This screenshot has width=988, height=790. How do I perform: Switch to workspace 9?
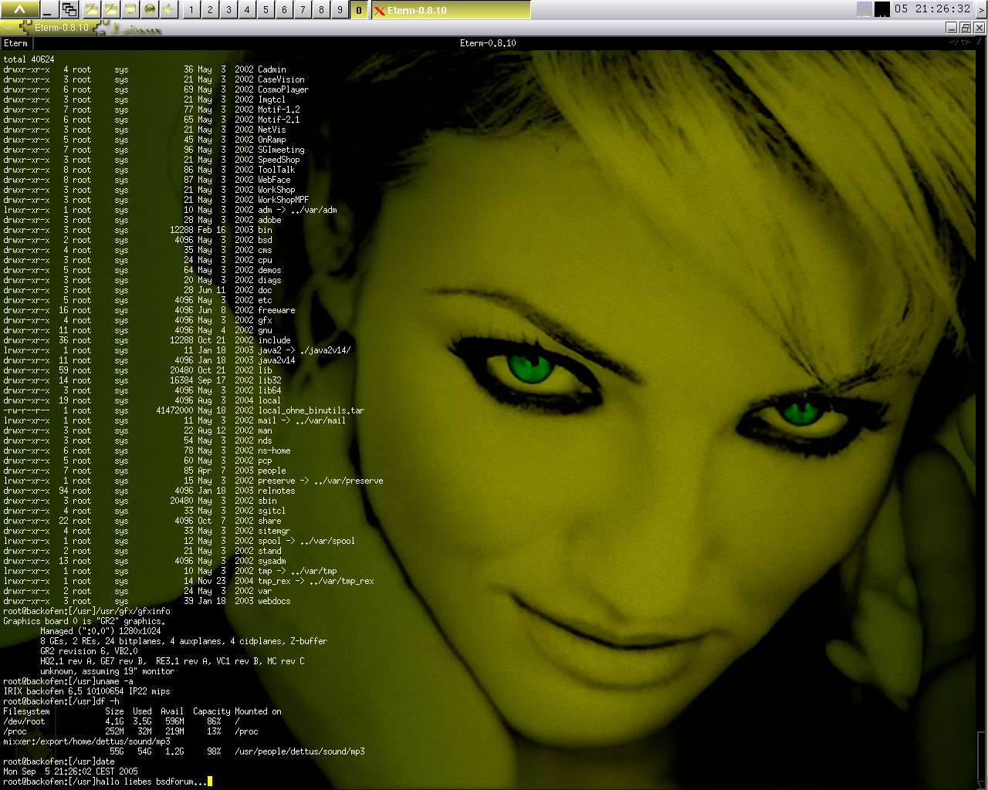(340, 9)
